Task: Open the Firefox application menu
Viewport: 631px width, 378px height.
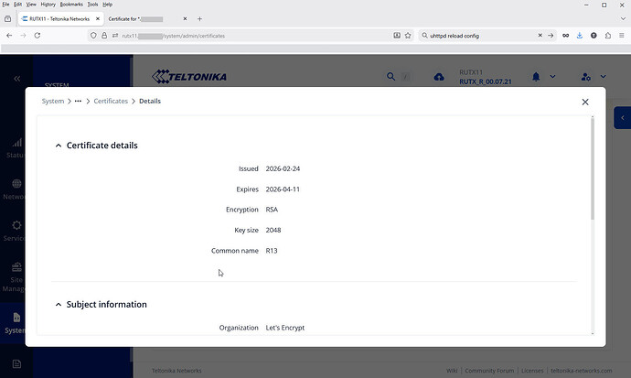Action: point(622,36)
